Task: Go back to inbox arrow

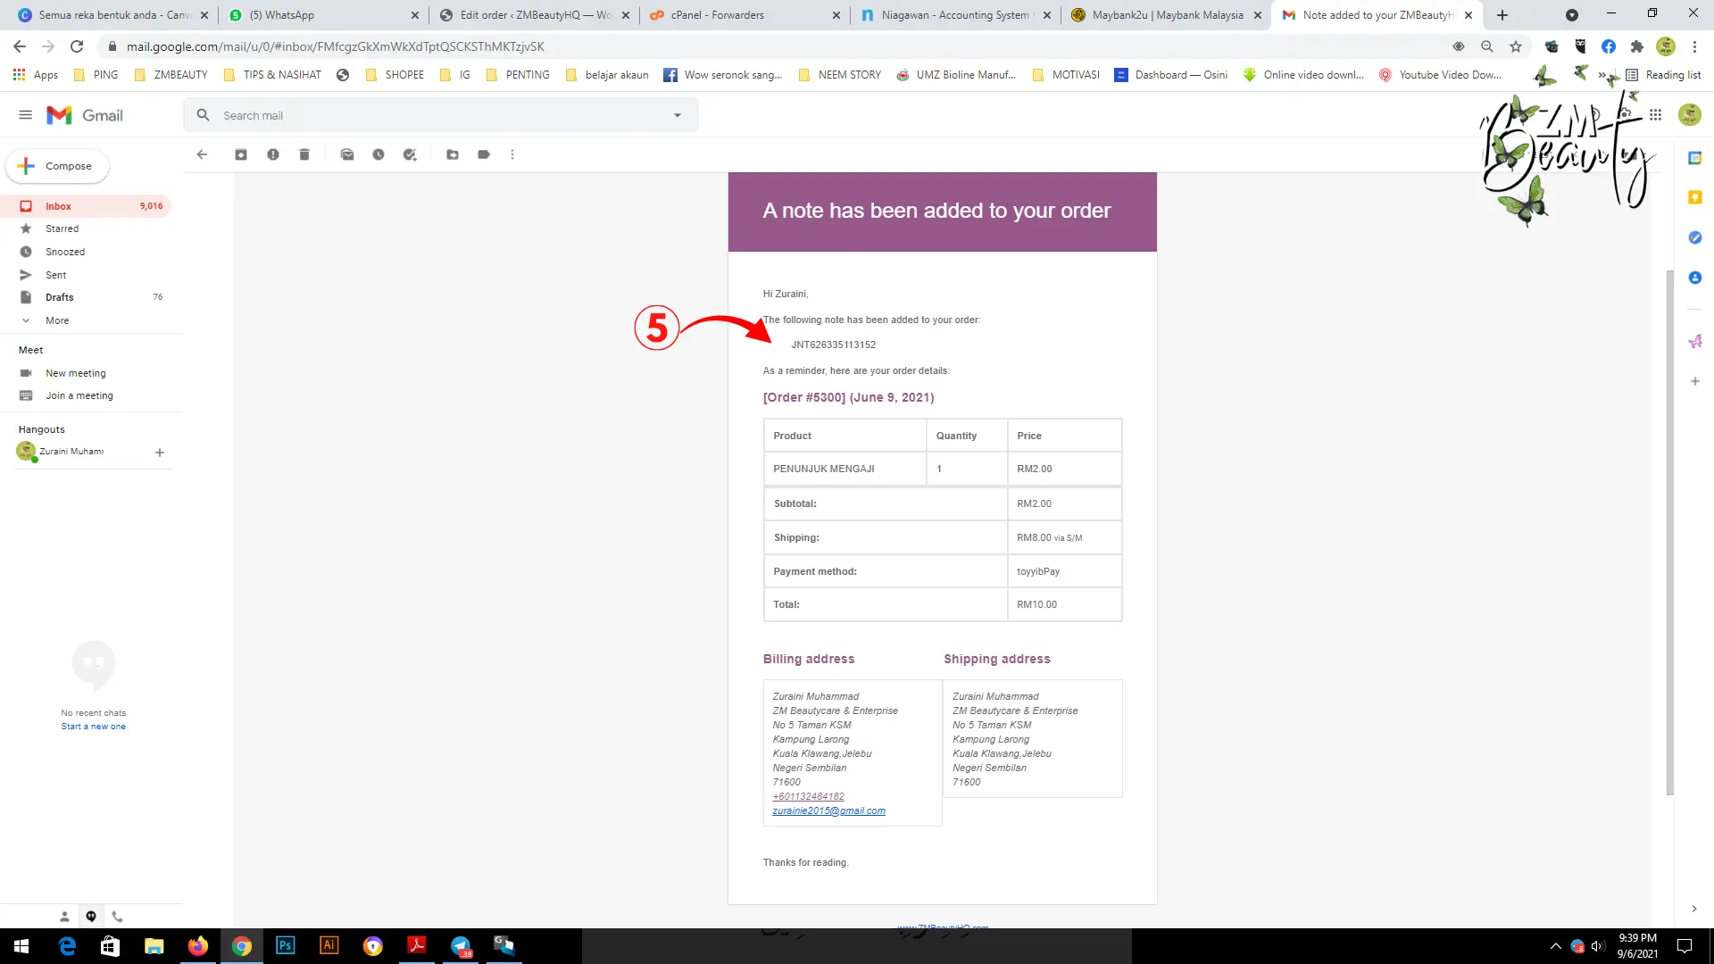Action: click(202, 154)
